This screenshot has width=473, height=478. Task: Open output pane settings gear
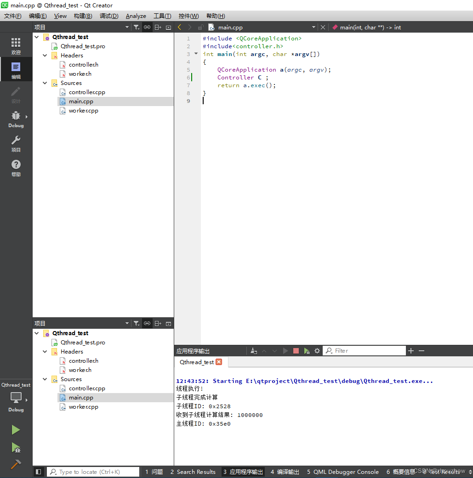(317, 350)
